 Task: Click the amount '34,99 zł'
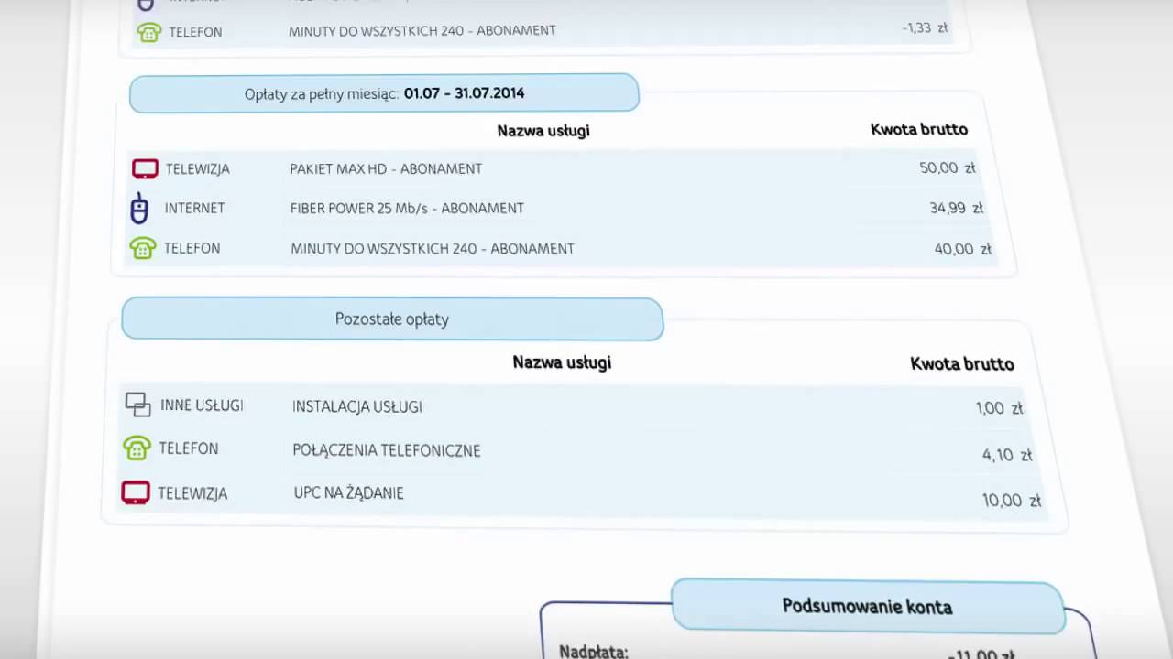[956, 209]
